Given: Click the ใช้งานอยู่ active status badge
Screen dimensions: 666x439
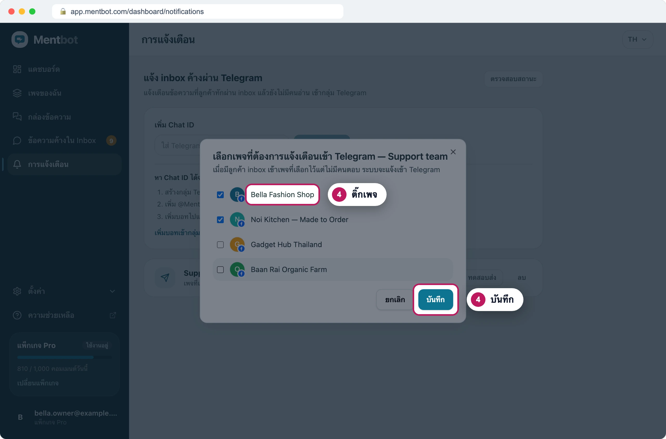Looking at the screenshot, I should (x=97, y=345).
